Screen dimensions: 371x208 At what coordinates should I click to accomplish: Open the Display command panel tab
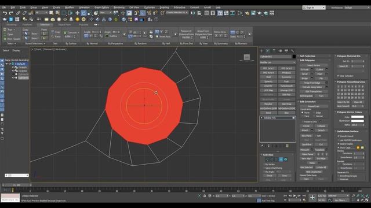pyautogui.click(x=286, y=51)
